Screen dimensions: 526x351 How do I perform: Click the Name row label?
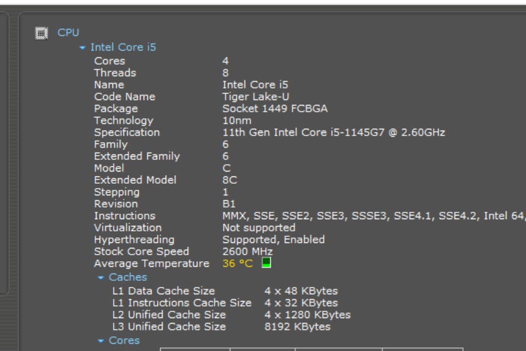click(109, 85)
